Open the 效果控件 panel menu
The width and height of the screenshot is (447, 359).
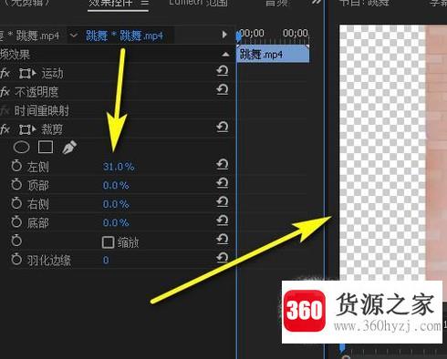tap(145, 3)
